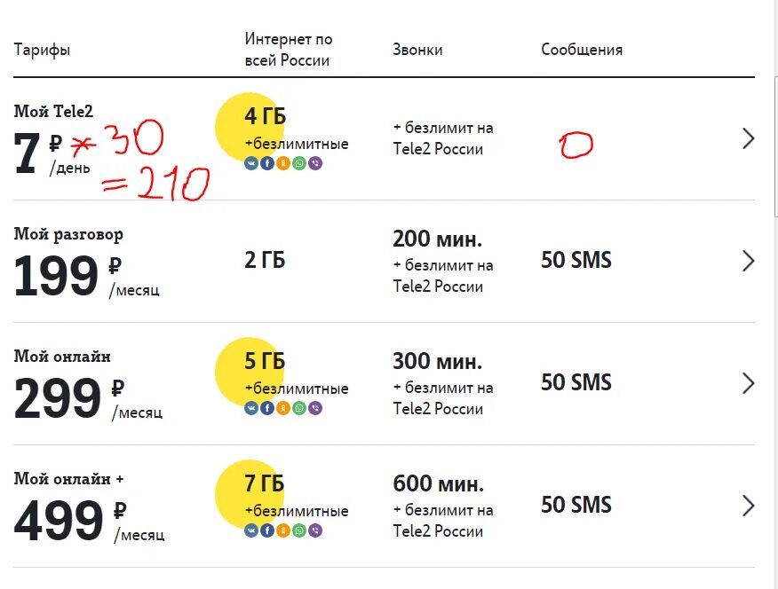Expand the Мой онлайн tariff arrow
The height and width of the screenshot is (589, 778).
click(x=748, y=383)
